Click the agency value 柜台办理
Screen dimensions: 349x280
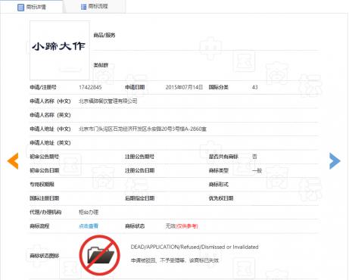[89, 212]
